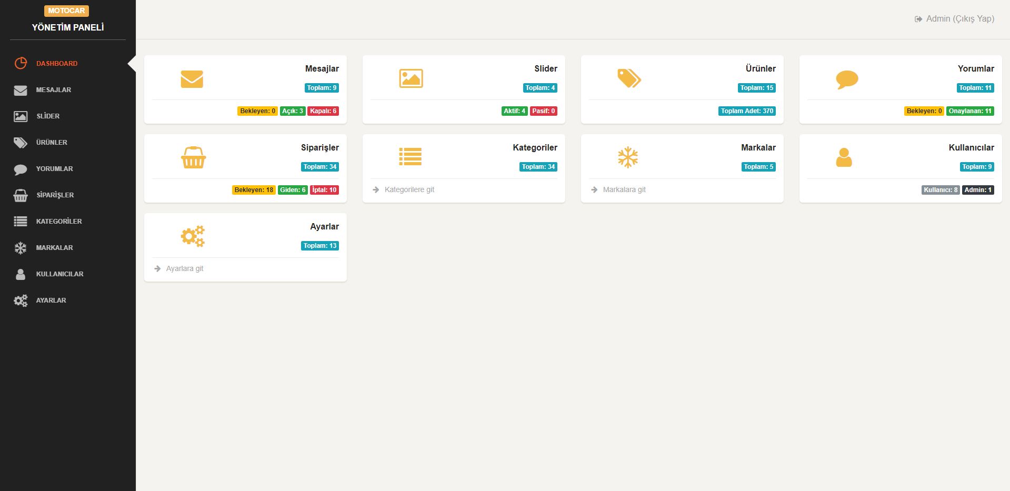
Task: Navigate to MARKALAR in the sidebar
Action: [55, 247]
